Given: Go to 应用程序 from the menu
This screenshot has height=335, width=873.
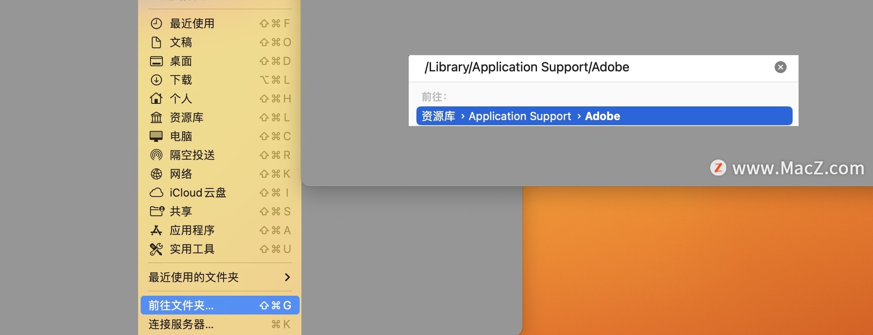Looking at the screenshot, I should pyautogui.click(x=220, y=230).
